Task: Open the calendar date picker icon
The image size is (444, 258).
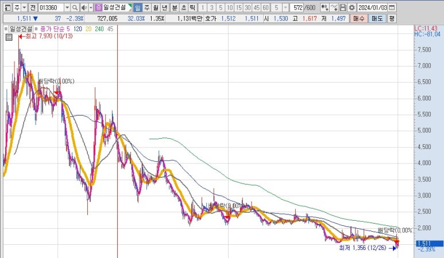Action: pyautogui.click(x=392, y=7)
